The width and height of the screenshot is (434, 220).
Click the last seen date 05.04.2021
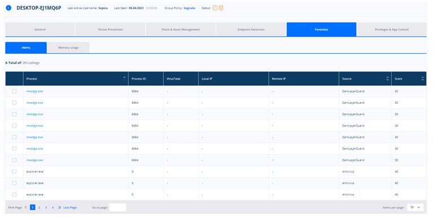pos(136,8)
